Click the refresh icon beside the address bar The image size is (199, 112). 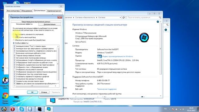124,17
